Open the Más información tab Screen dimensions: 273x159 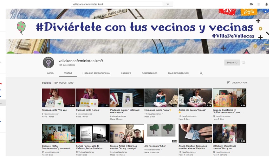coord(178,73)
